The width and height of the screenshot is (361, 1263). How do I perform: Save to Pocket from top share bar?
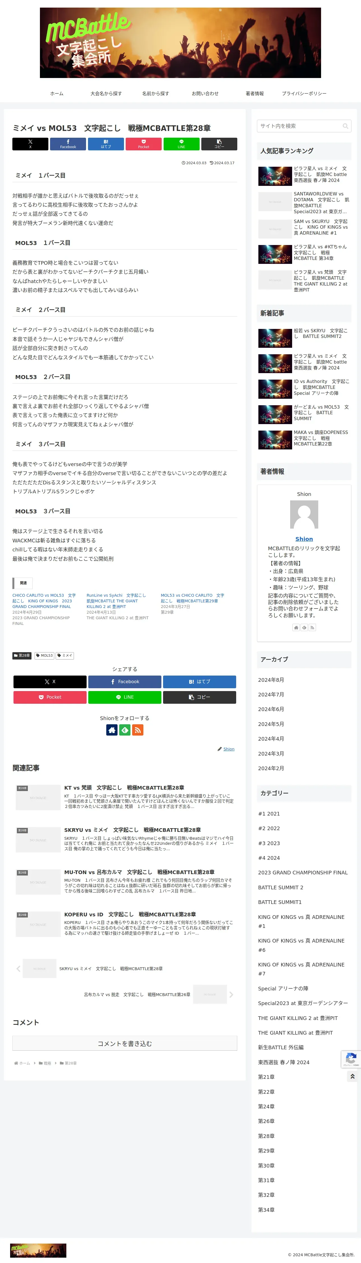(x=143, y=144)
